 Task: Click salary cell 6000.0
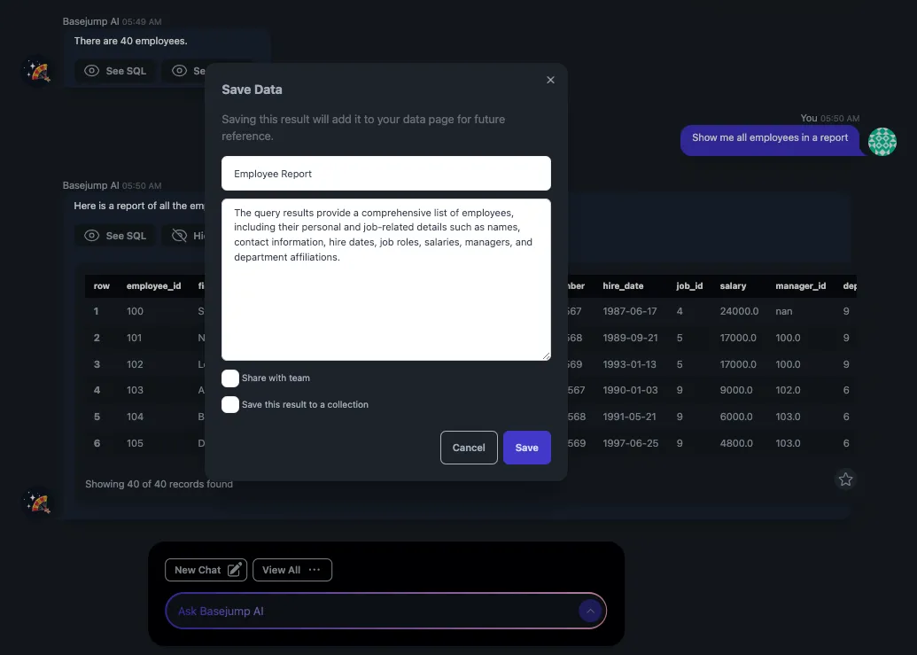(x=736, y=417)
